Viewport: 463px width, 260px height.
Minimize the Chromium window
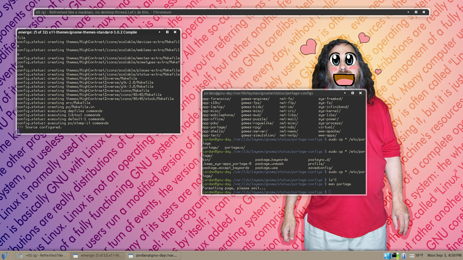coord(409,12)
